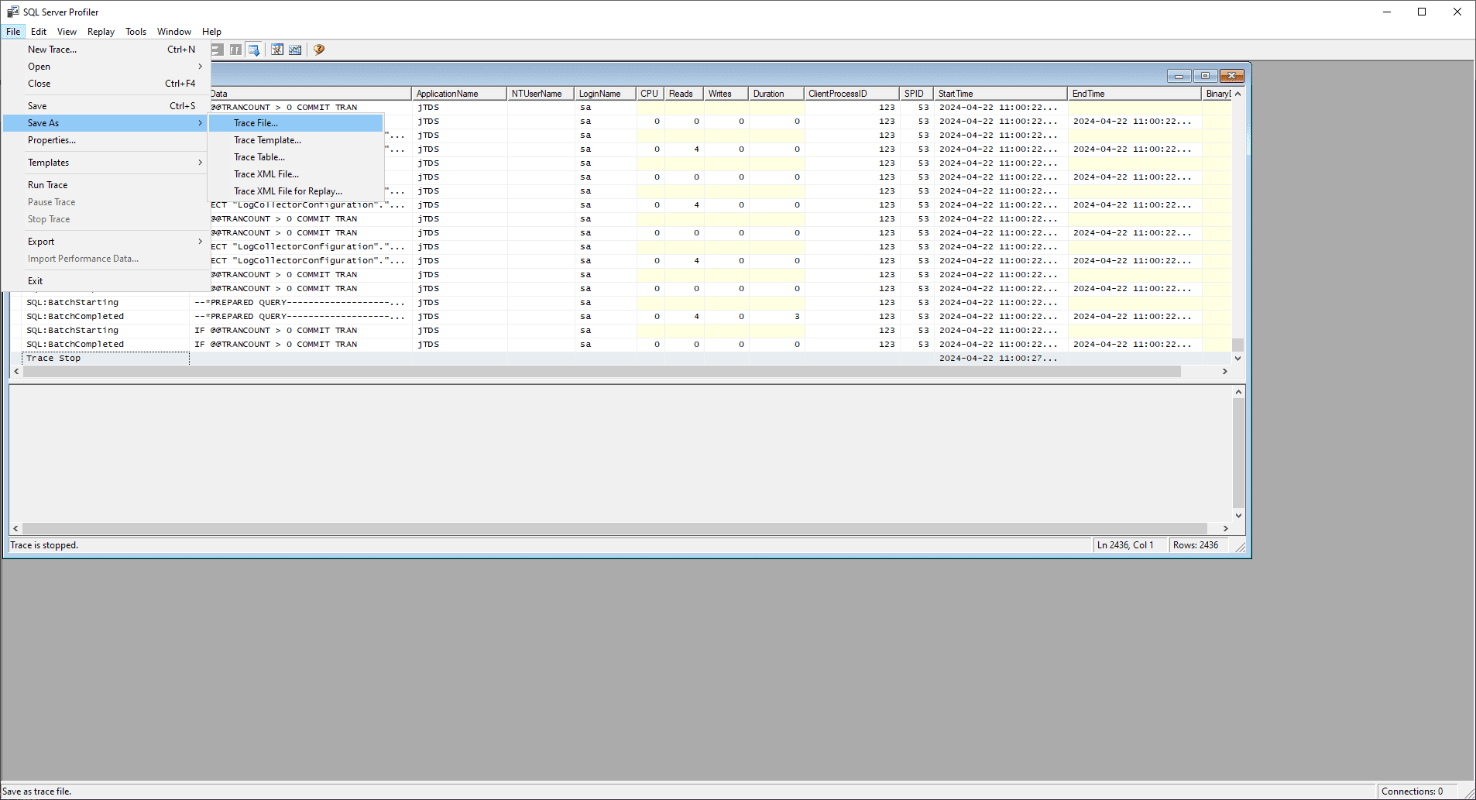Click the trace grid horizontal scrollbar thumb
Viewport: 1476px width, 800px height.
pyautogui.click(x=602, y=372)
